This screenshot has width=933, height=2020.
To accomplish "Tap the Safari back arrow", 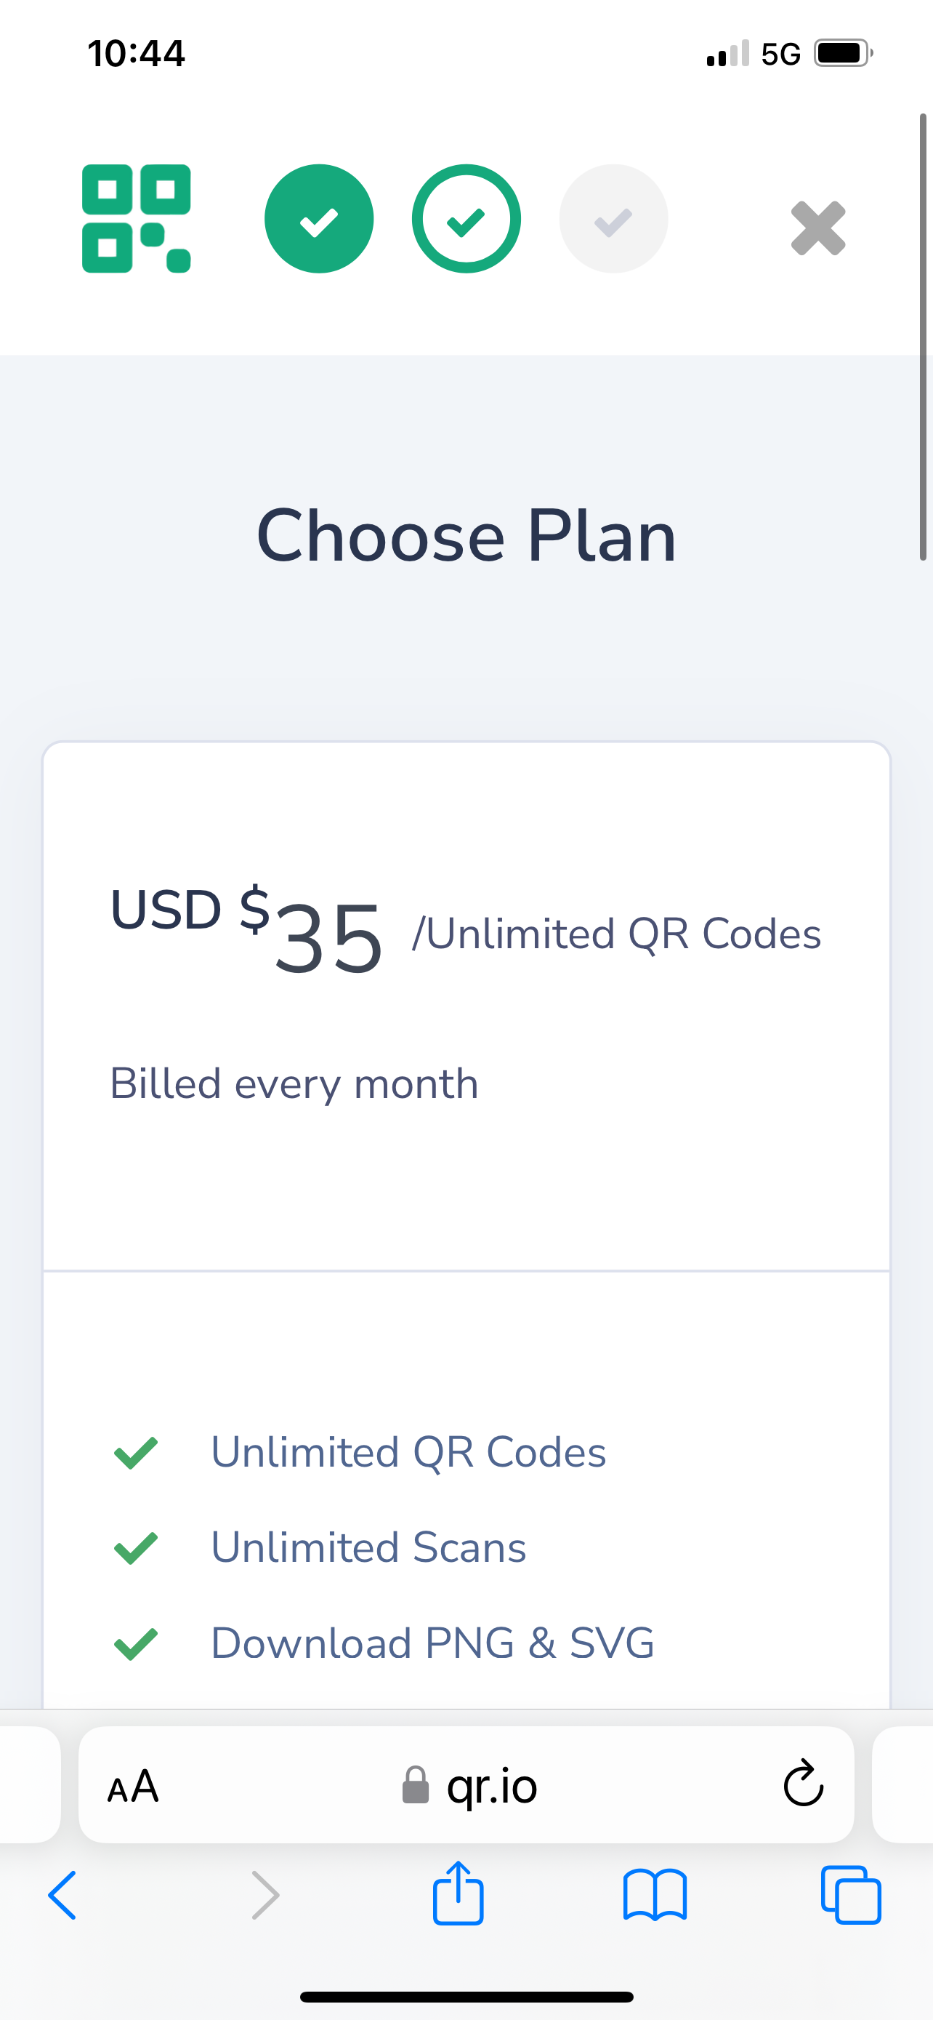I will [x=62, y=1894].
